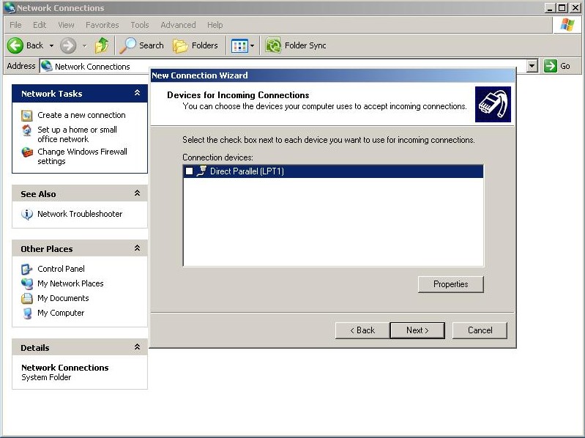The height and width of the screenshot is (438, 585).
Task: Click the Network Troubleshooter info icon
Action: [x=27, y=214]
